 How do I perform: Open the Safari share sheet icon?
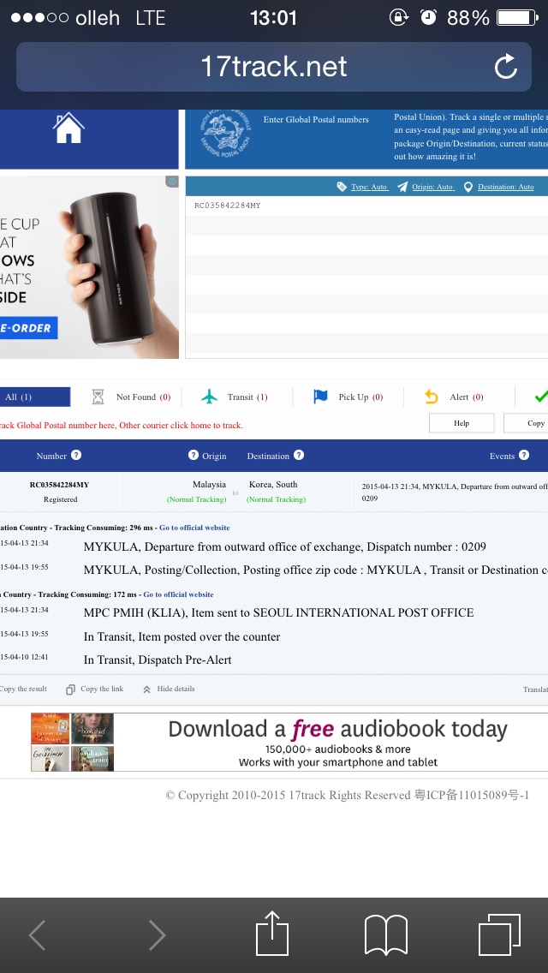coord(272,934)
